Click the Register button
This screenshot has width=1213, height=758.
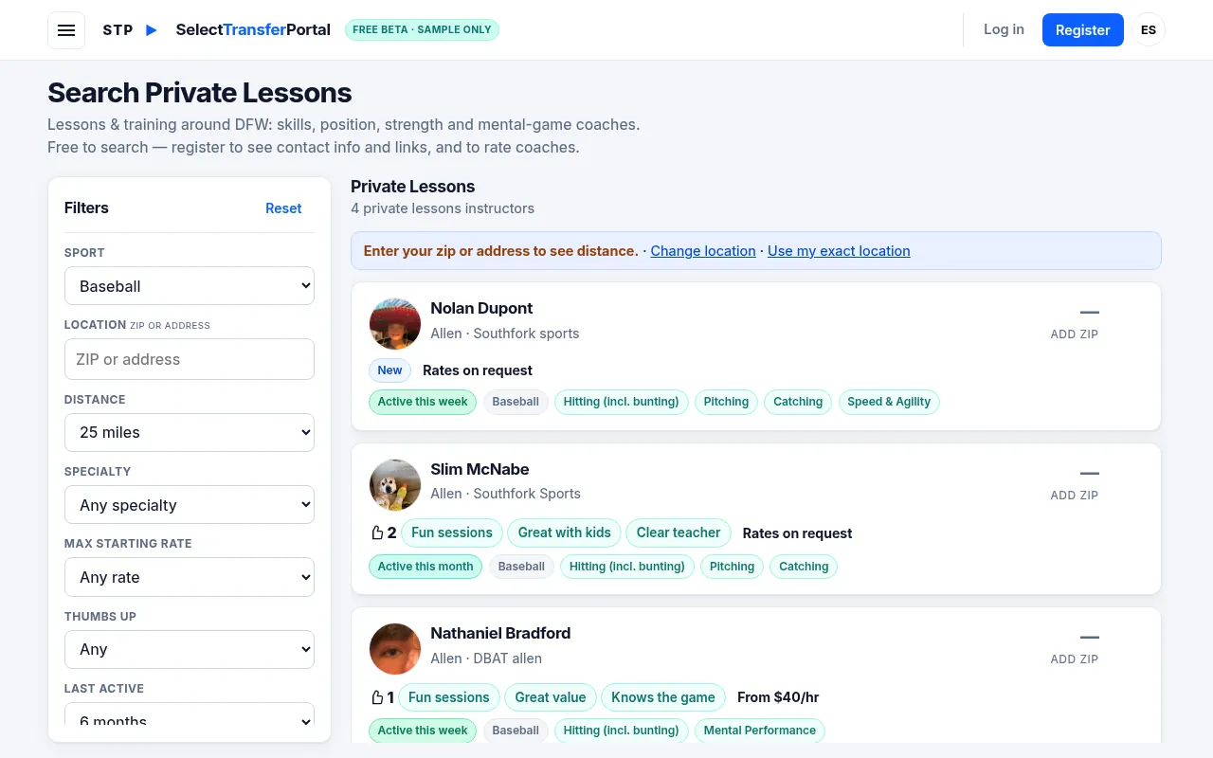tap(1083, 30)
